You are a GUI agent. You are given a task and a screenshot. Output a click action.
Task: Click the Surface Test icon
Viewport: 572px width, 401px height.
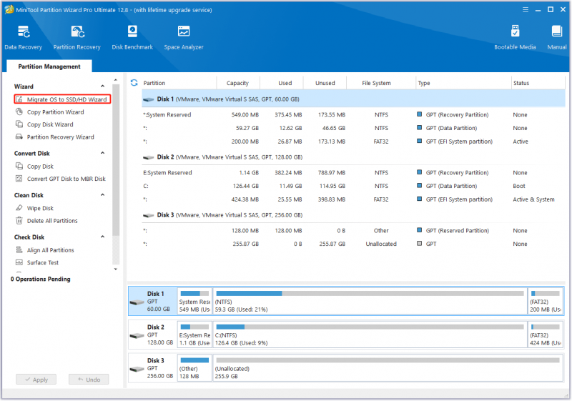click(19, 262)
